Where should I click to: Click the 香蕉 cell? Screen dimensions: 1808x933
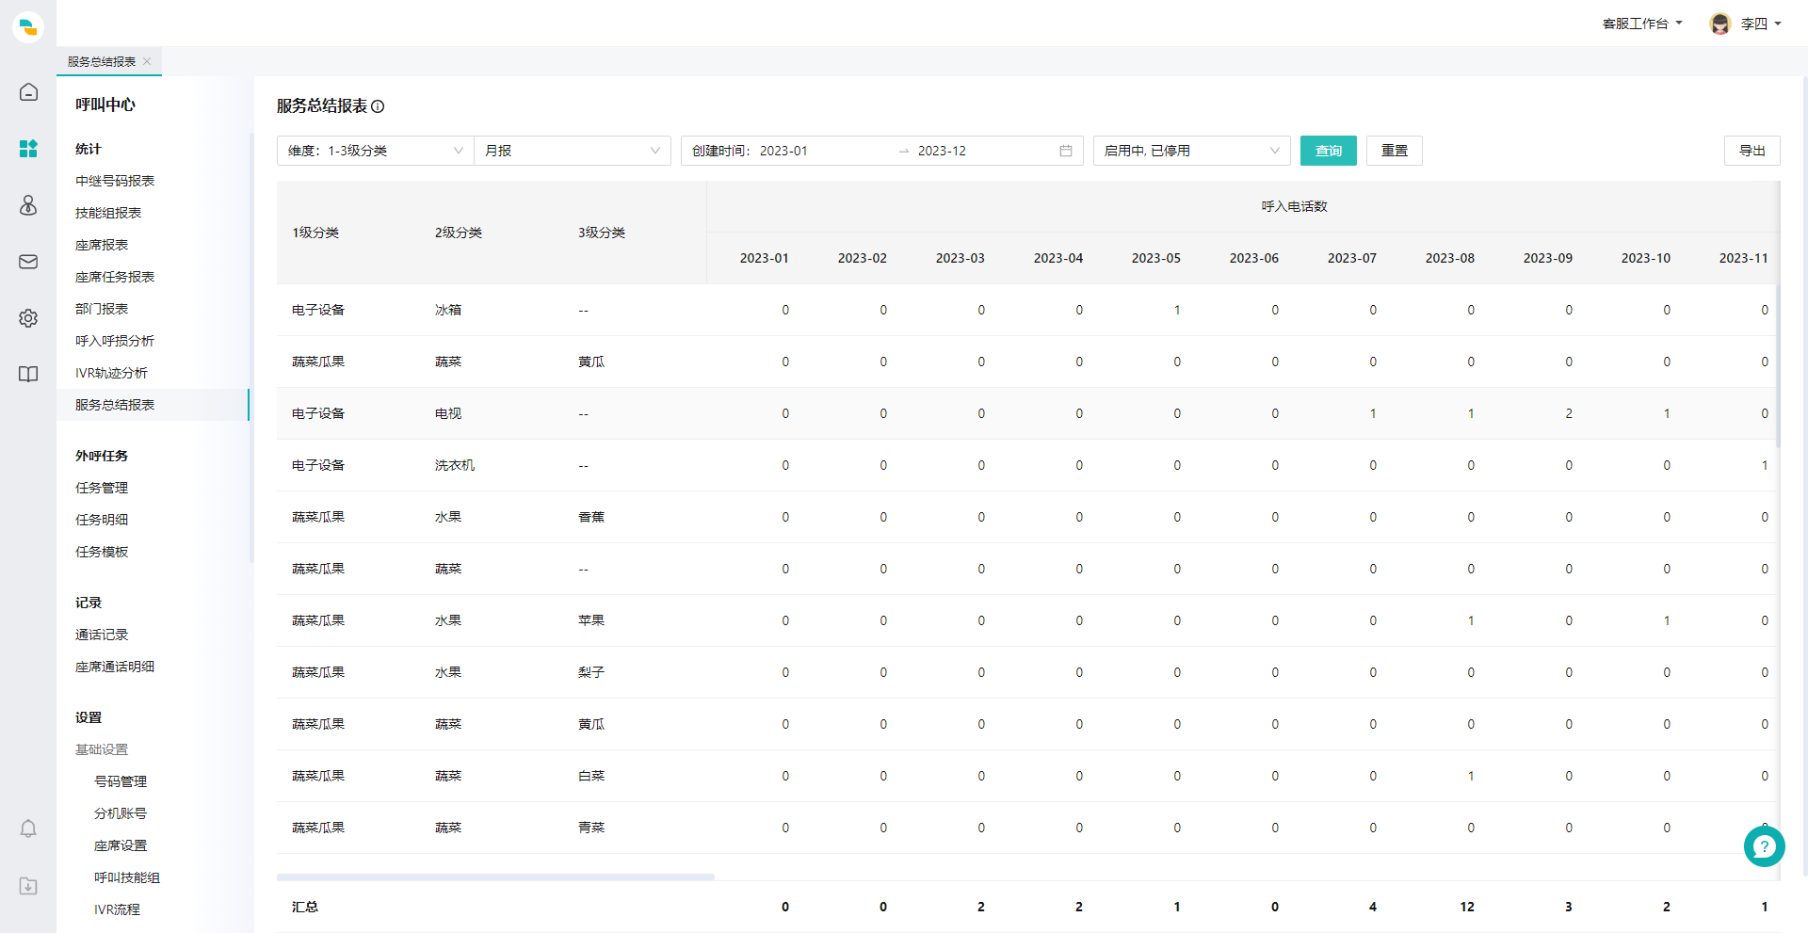pyautogui.click(x=591, y=517)
